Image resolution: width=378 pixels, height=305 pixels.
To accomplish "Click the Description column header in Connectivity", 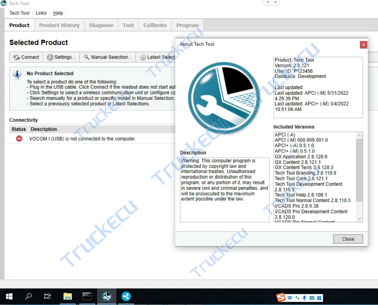I will click(44, 129).
